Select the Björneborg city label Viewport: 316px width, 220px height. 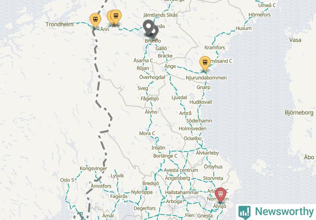[299, 112]
